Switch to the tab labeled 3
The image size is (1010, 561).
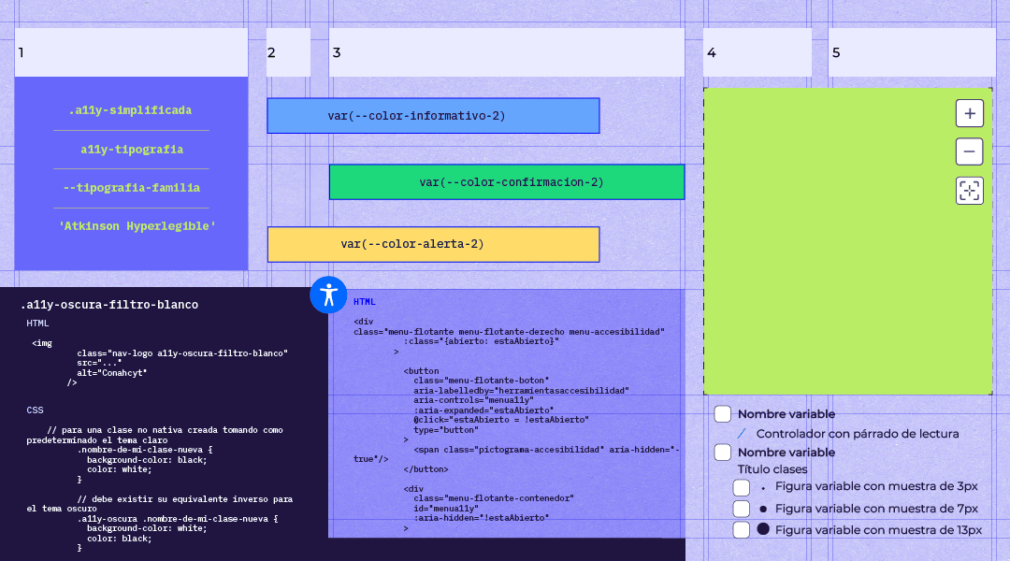[505, 52]
